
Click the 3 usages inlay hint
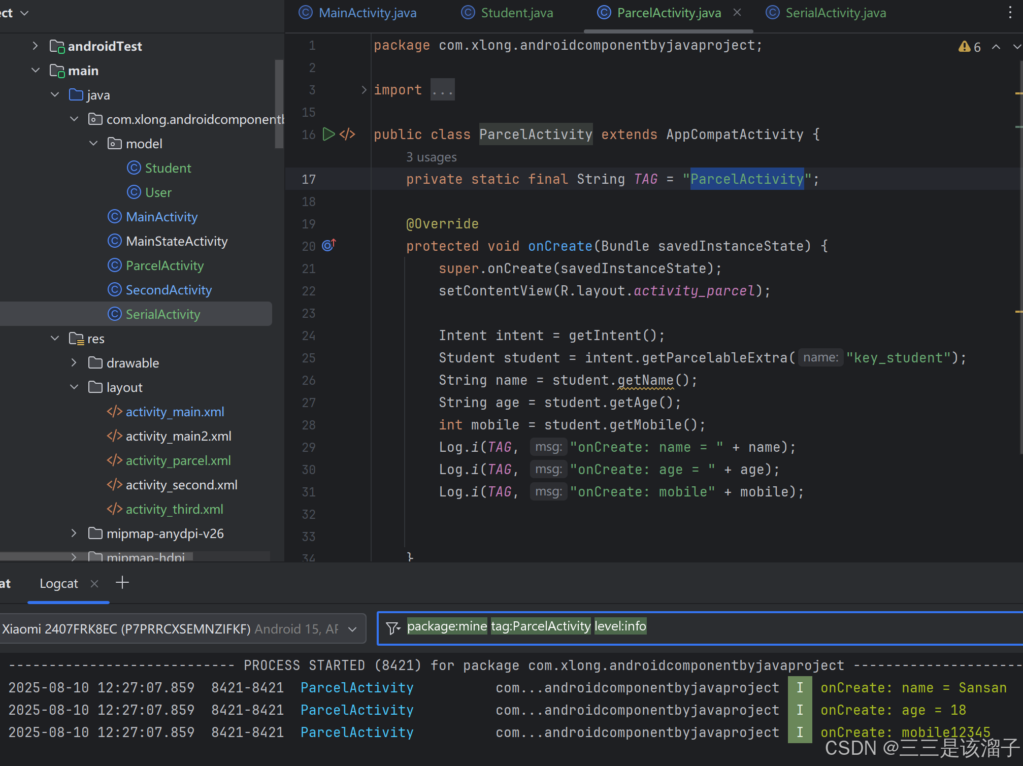coord(431,157)
